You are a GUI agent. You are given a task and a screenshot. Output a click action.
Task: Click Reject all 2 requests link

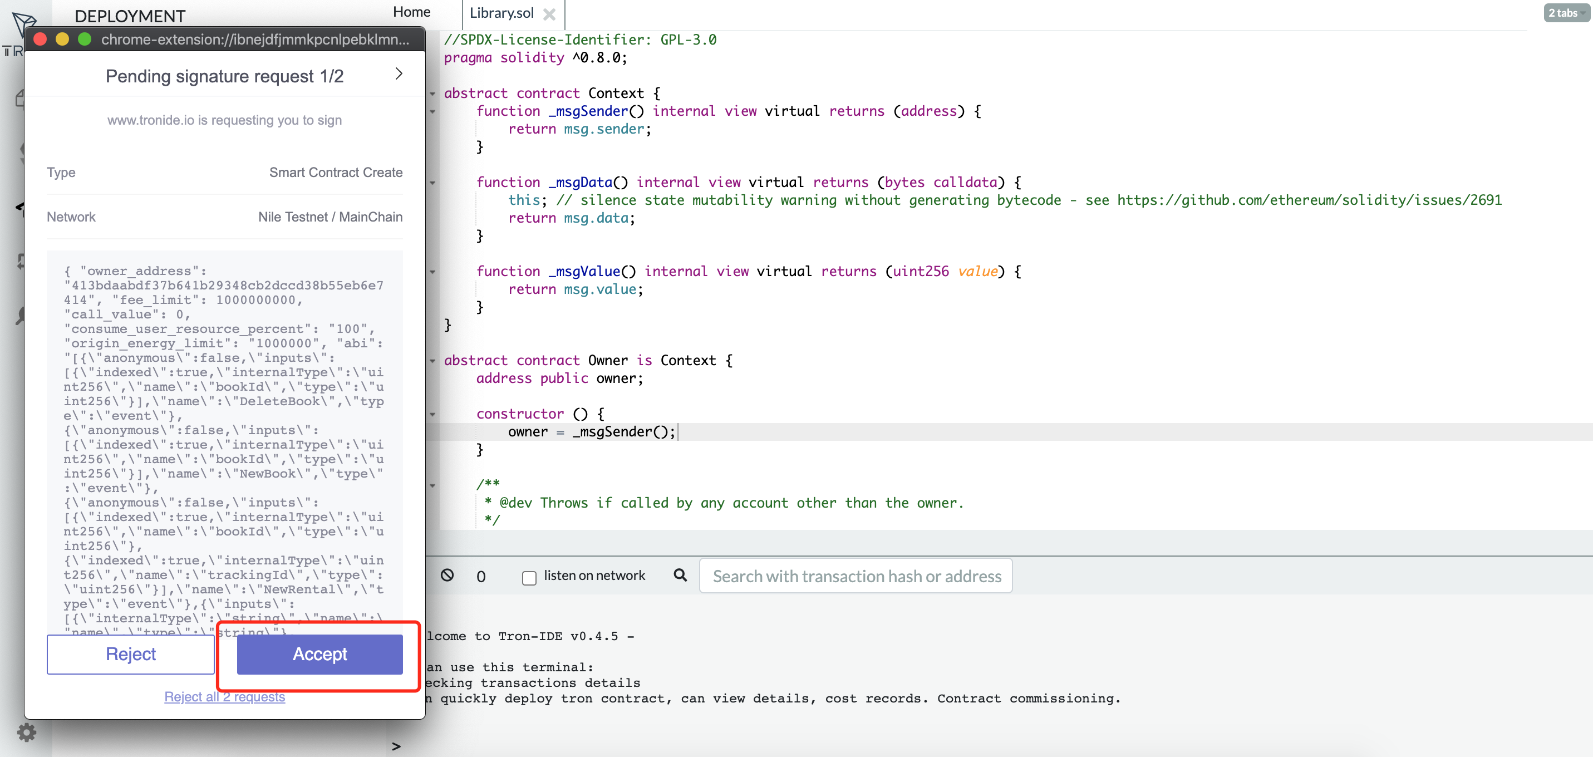224,696
